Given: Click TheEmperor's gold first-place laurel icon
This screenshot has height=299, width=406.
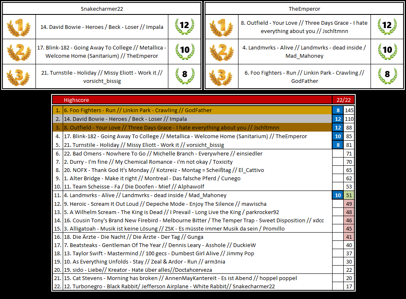Looking at the screenshot, I should pos(222,27).
